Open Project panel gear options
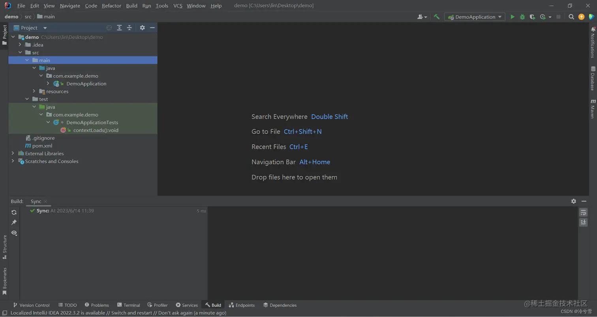 [142, 28]
